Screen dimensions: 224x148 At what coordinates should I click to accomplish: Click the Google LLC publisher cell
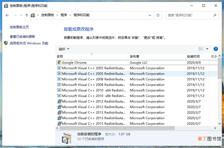[138, 63]
